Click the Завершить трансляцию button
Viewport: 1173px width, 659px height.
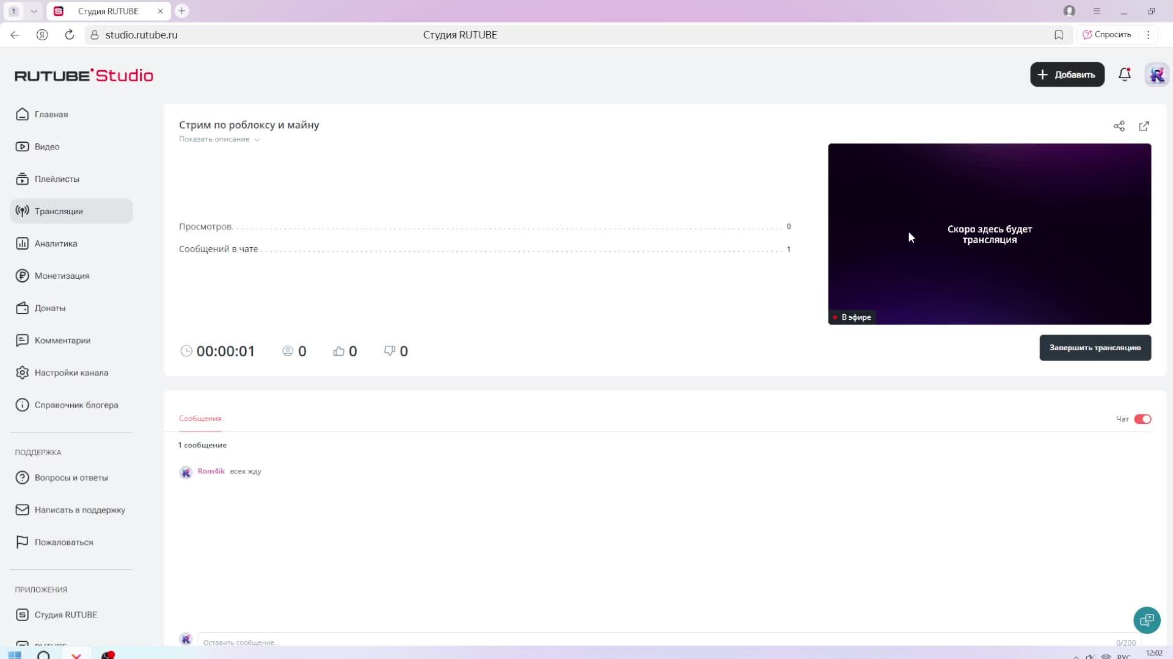[1094, 348]
